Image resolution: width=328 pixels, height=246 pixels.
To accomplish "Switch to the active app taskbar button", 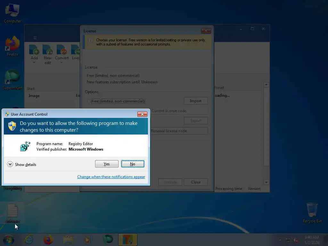I will pyautogui.click(x=127, y=240).
